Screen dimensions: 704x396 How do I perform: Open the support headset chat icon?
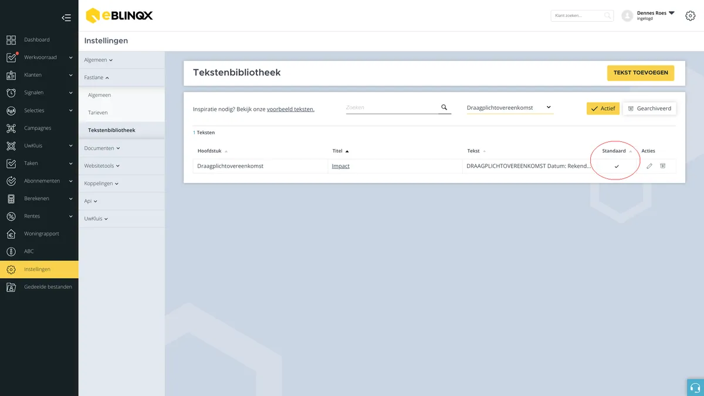coord(695,387)
